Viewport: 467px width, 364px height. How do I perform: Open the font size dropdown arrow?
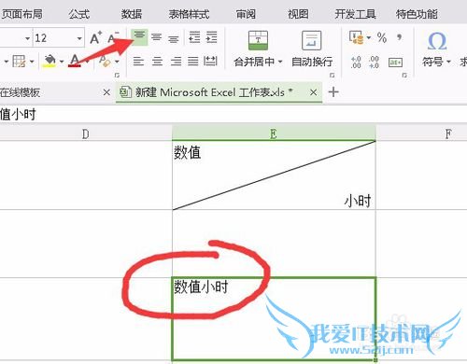click(x=79, y=38)
